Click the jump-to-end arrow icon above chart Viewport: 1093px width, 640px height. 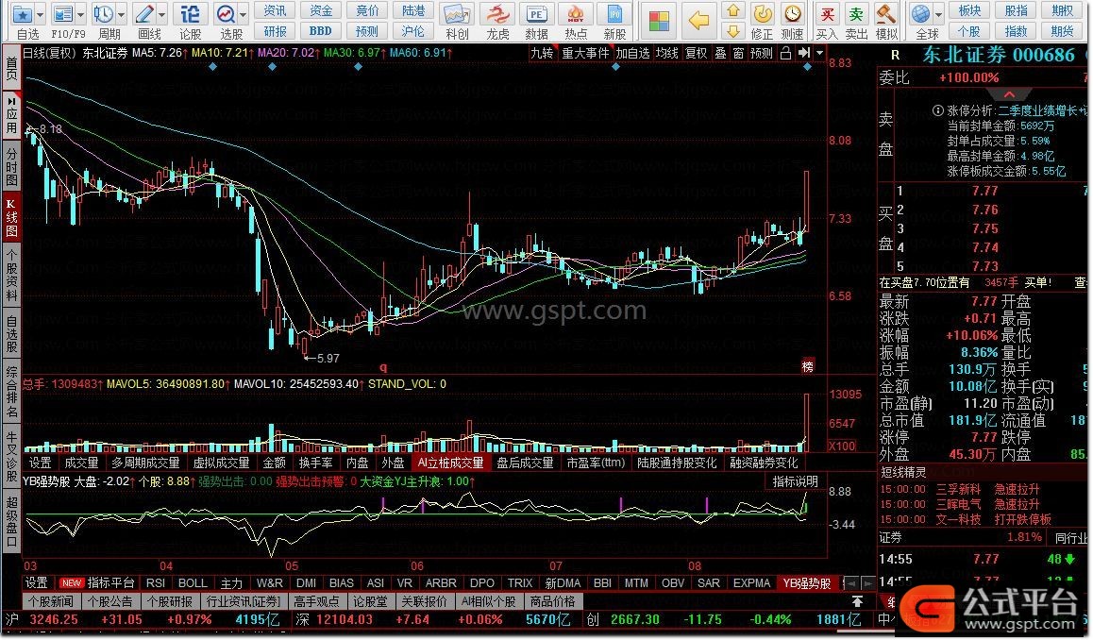804,53
